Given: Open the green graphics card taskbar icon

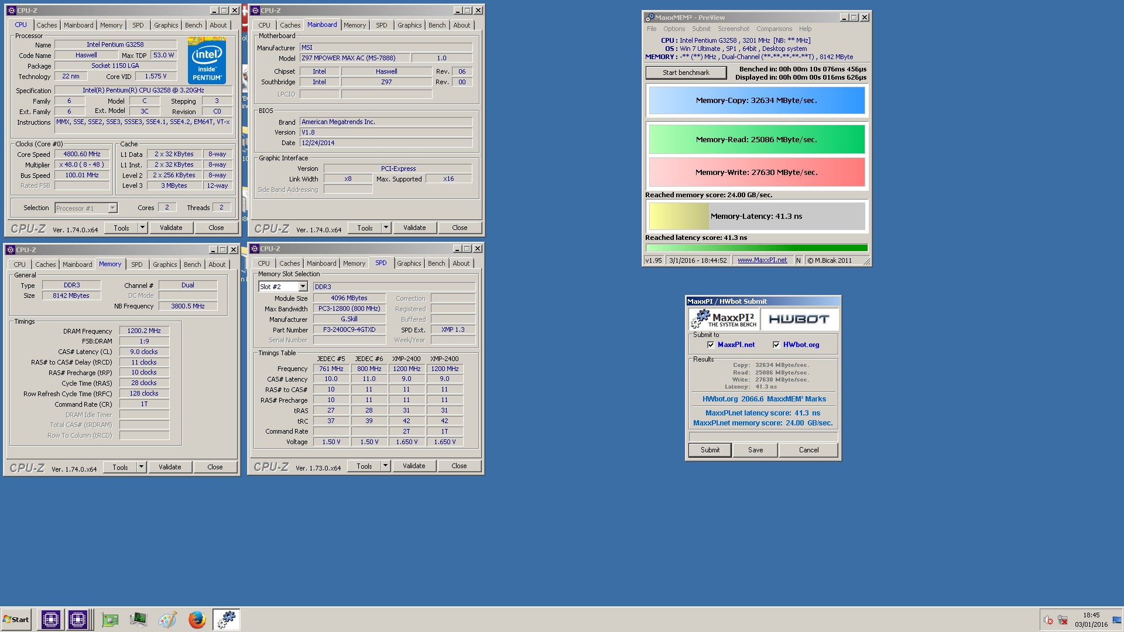Looking at the screenshot, I should 109,619.
